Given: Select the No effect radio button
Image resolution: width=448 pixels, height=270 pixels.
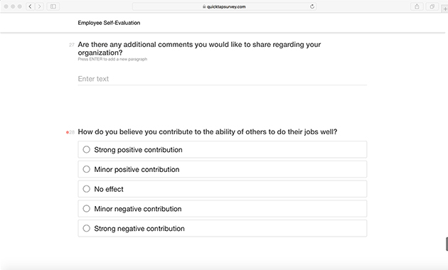Looking at the screenshot, I should pos(86,189).
